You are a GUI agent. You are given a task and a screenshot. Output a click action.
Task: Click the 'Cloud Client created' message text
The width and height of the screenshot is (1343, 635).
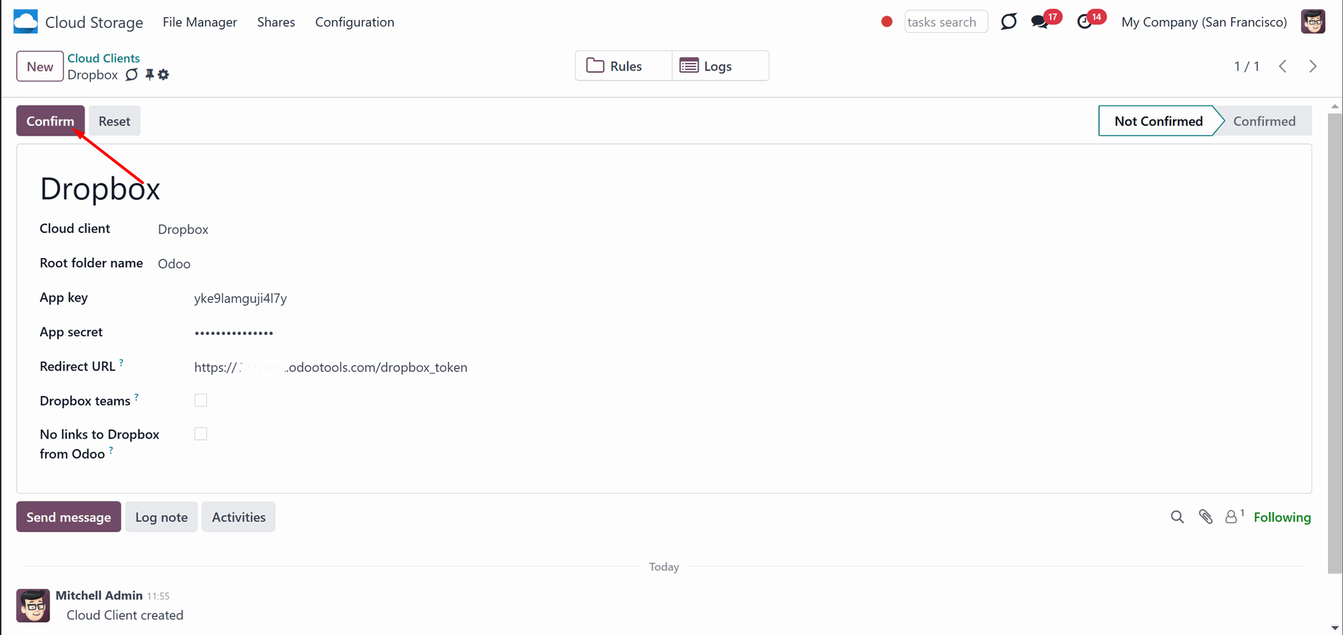point(125,615)
